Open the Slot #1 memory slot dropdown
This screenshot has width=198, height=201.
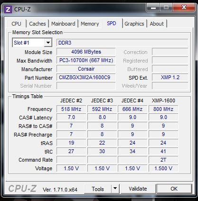32,43
